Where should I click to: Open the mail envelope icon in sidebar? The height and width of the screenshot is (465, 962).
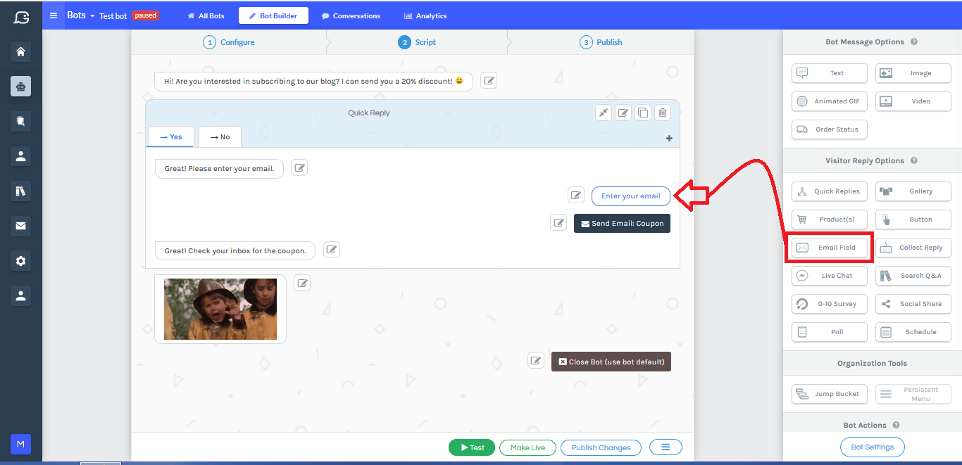tap(20, 226)
